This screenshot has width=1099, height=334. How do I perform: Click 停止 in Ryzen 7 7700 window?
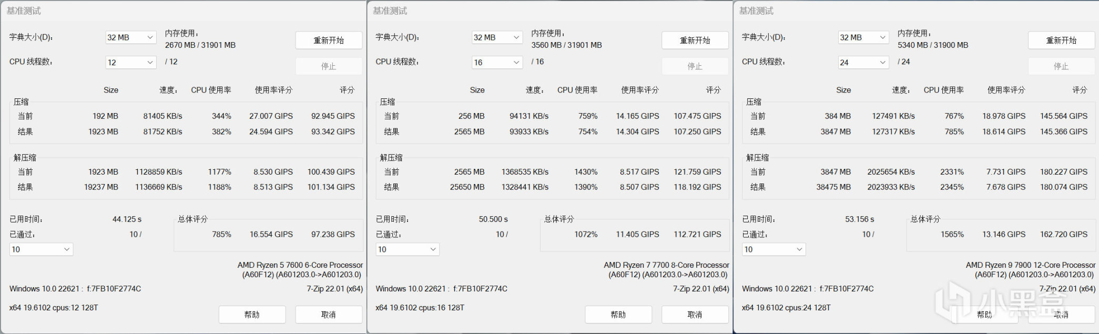click(695, 66)
